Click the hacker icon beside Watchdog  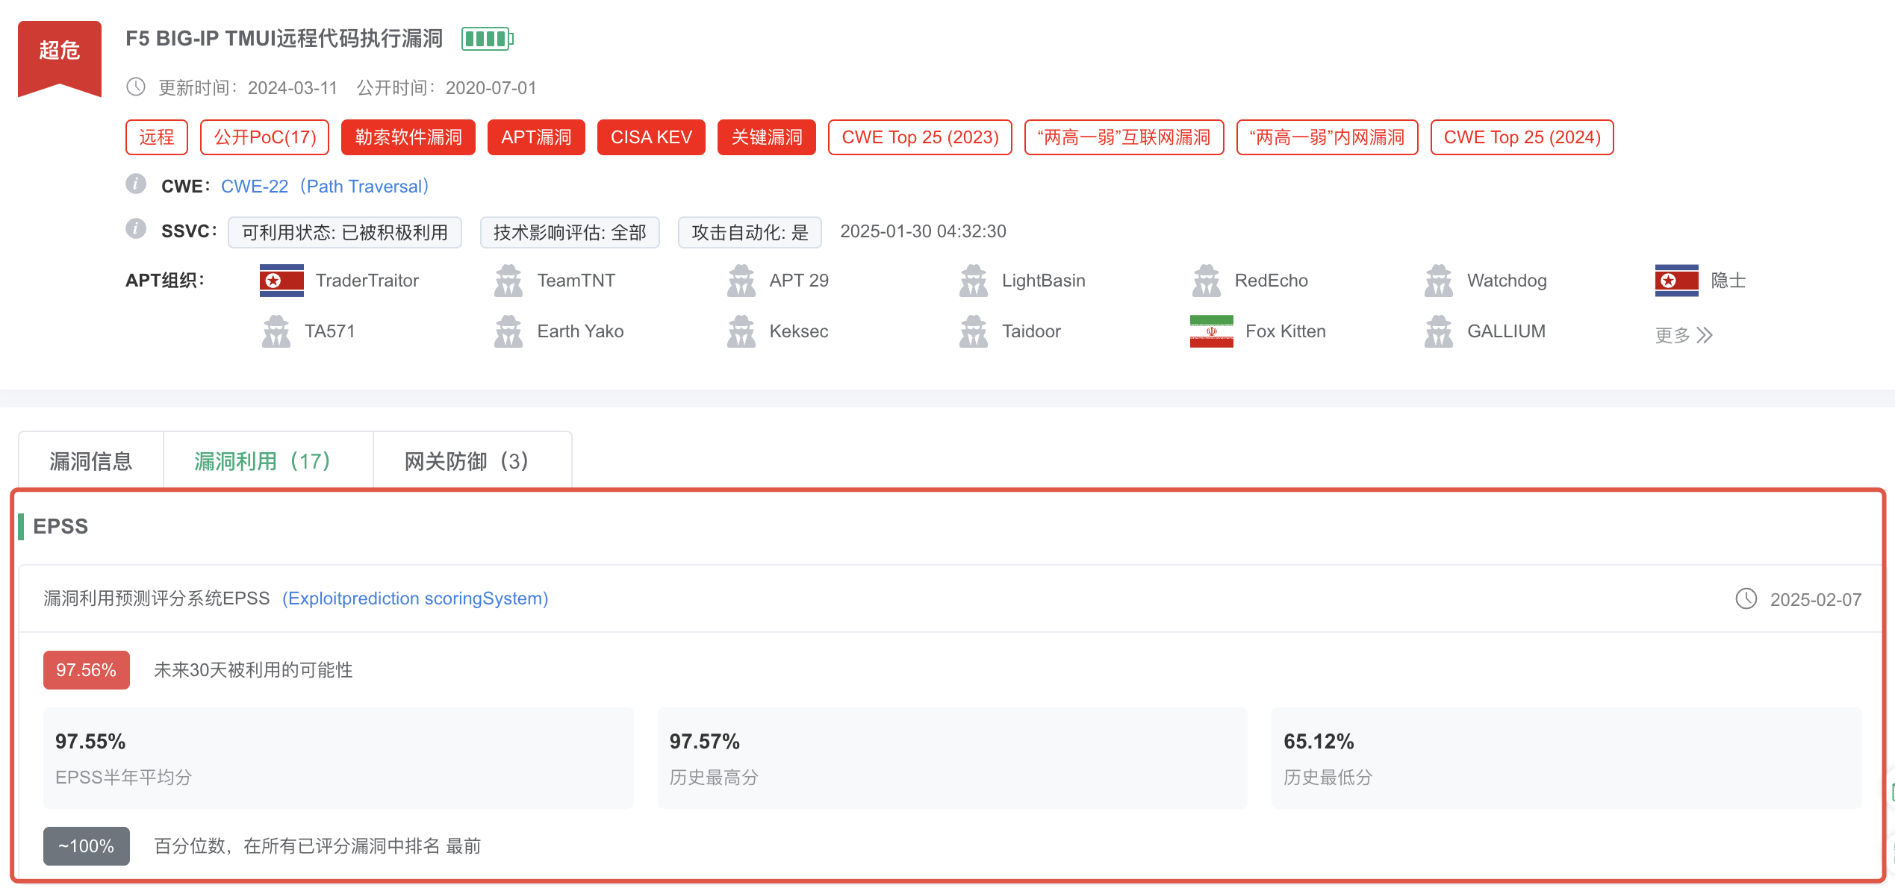[1439, 281]
